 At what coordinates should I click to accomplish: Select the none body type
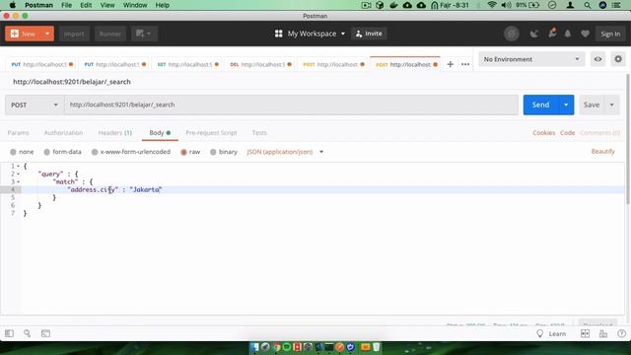(13, 152)
